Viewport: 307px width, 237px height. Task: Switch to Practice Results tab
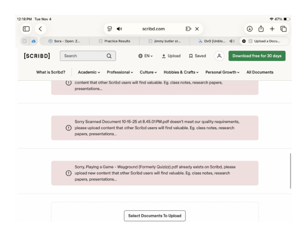[x=115, y=41]
